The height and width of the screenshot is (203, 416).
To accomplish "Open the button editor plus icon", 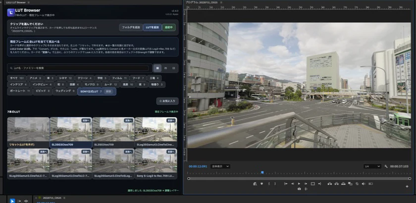I will coord(407,187).
